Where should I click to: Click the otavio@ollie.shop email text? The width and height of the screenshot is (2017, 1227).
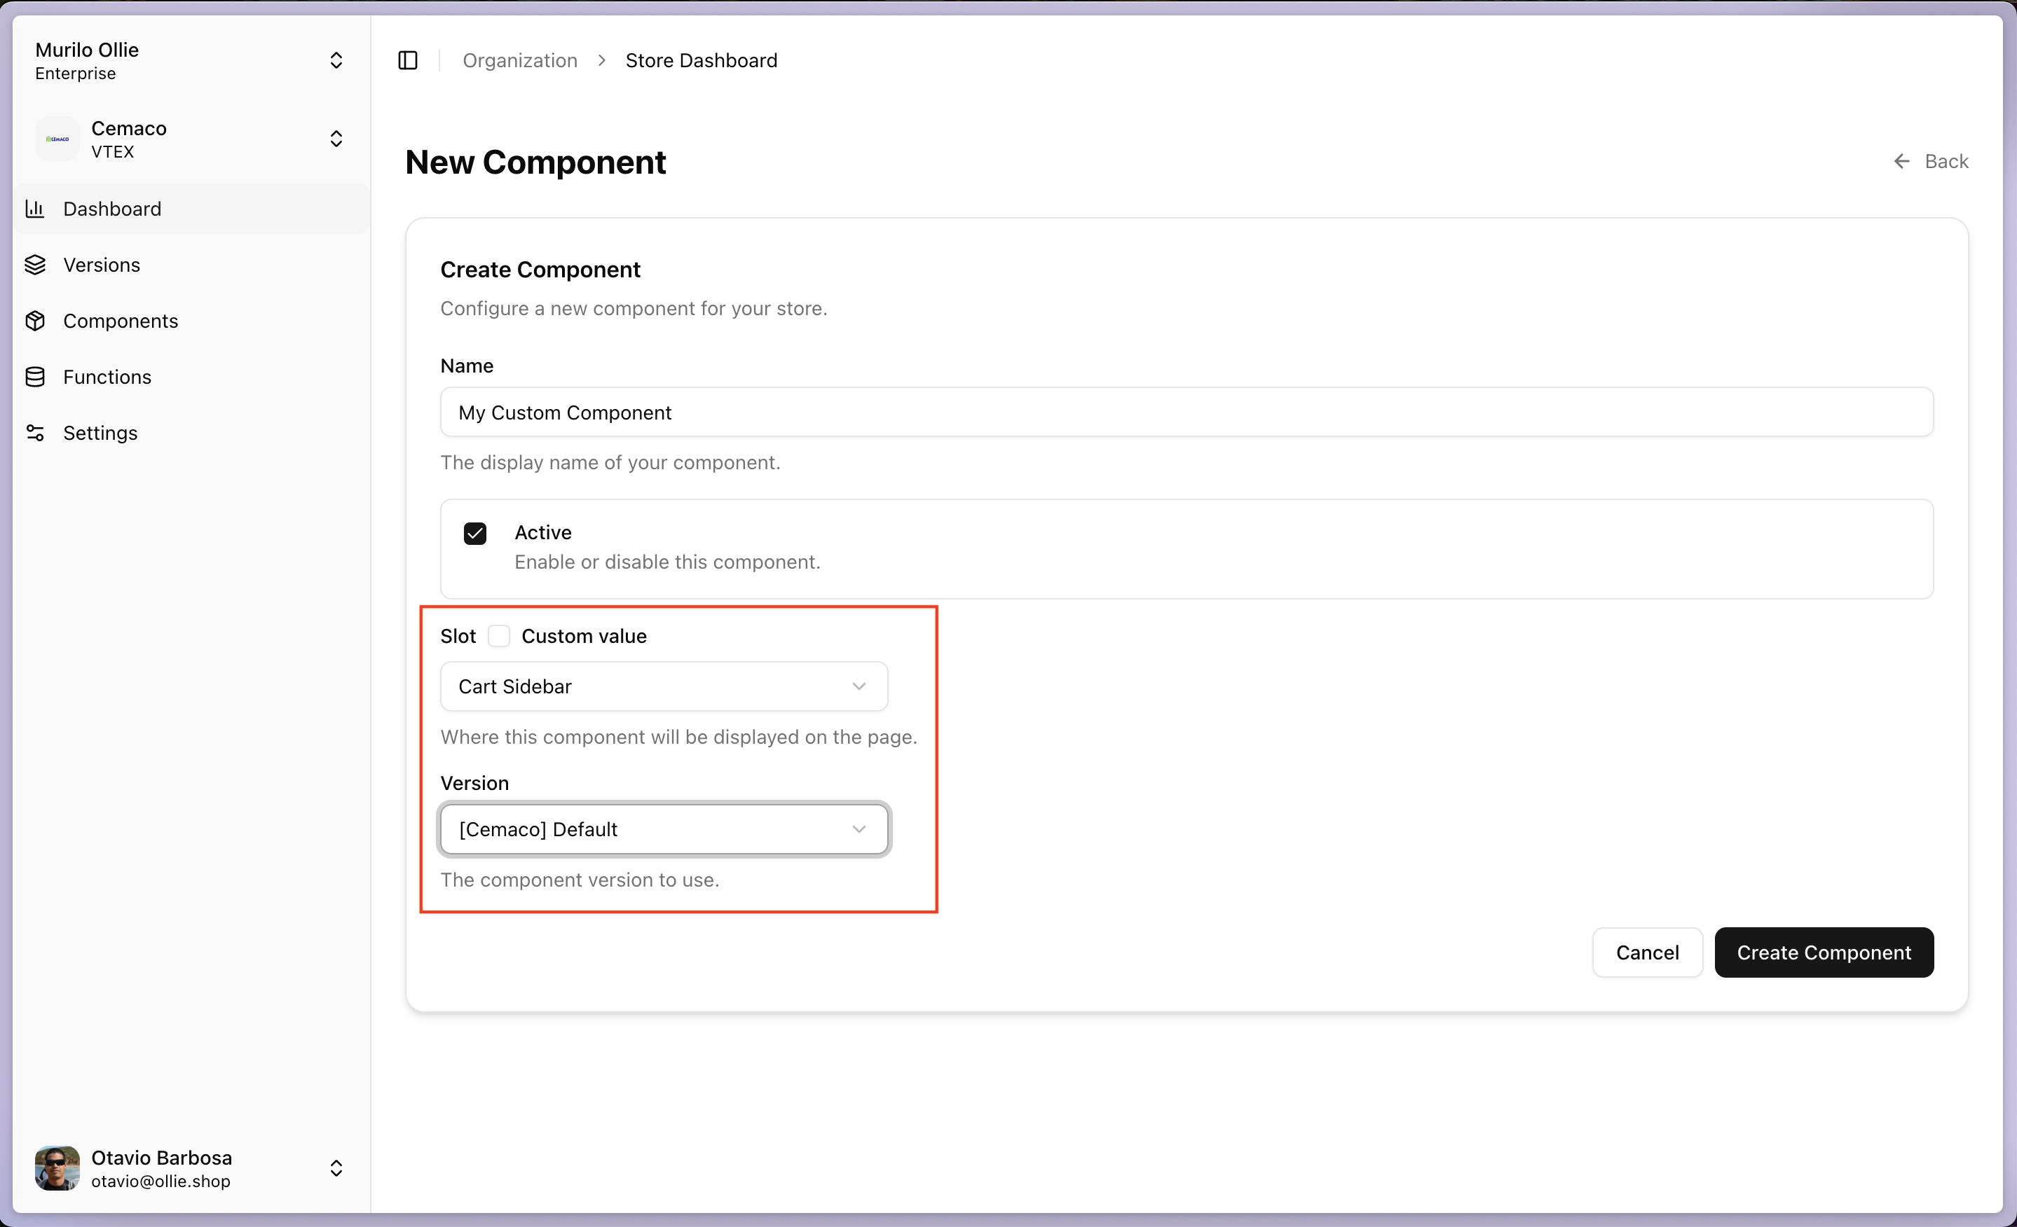click(x=160, y=1181)
